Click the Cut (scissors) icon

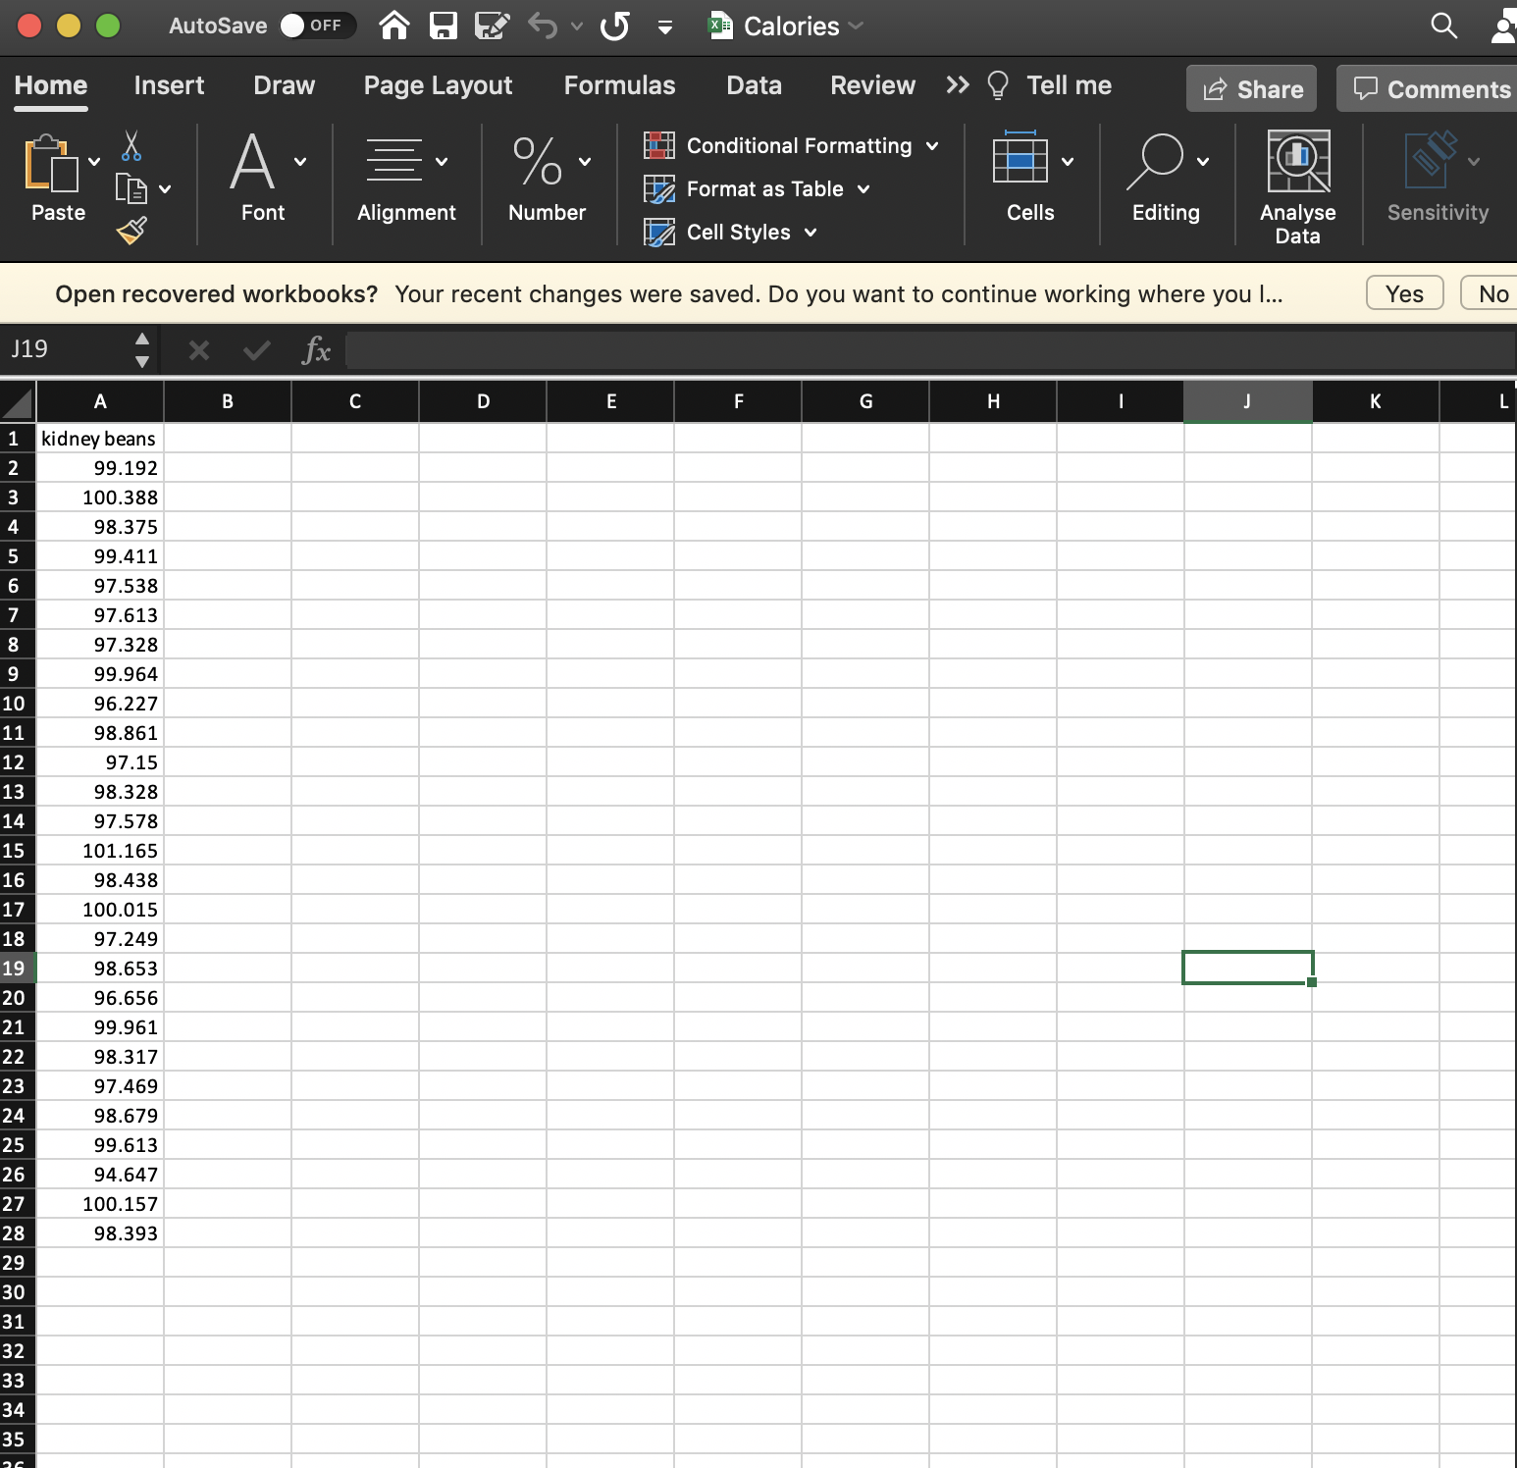click(x=132, y=145)
